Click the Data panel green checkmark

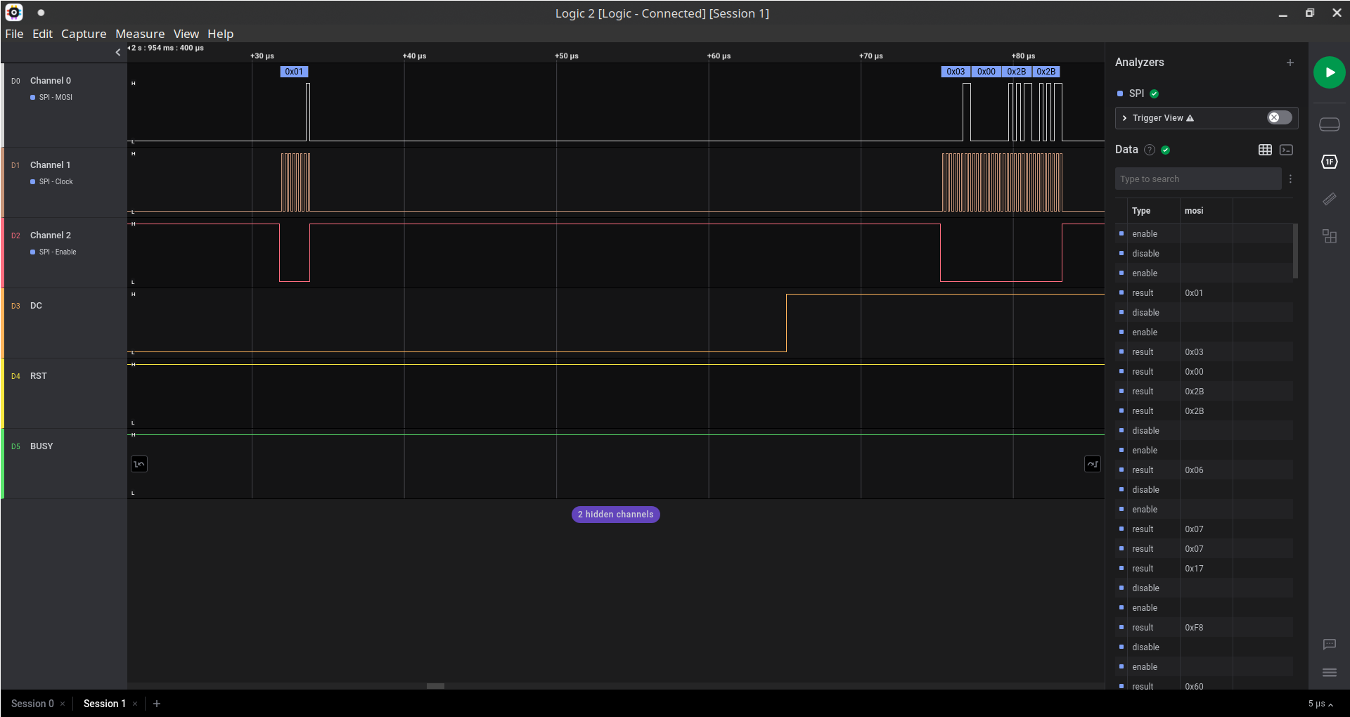click(1165, 150)
